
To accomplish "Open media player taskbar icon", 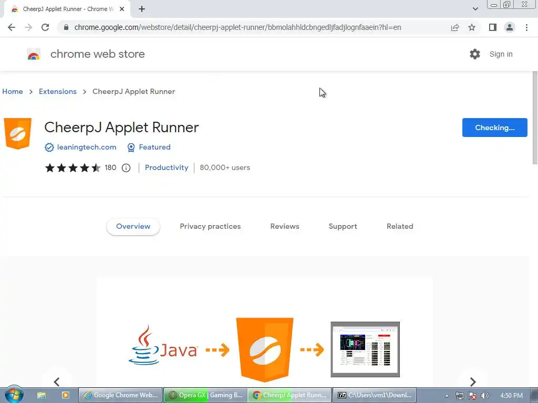I will click(x=66, y=395).
